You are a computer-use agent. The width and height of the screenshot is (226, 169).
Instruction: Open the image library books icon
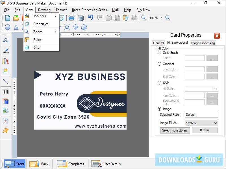[x=5, y=61]
